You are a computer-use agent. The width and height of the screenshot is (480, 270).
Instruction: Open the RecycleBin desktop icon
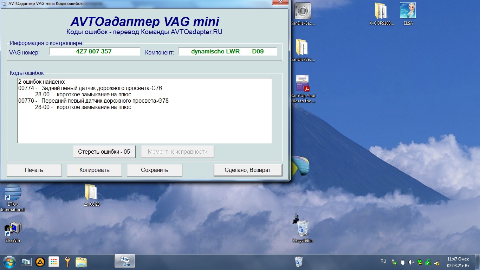tap(303, 230)
